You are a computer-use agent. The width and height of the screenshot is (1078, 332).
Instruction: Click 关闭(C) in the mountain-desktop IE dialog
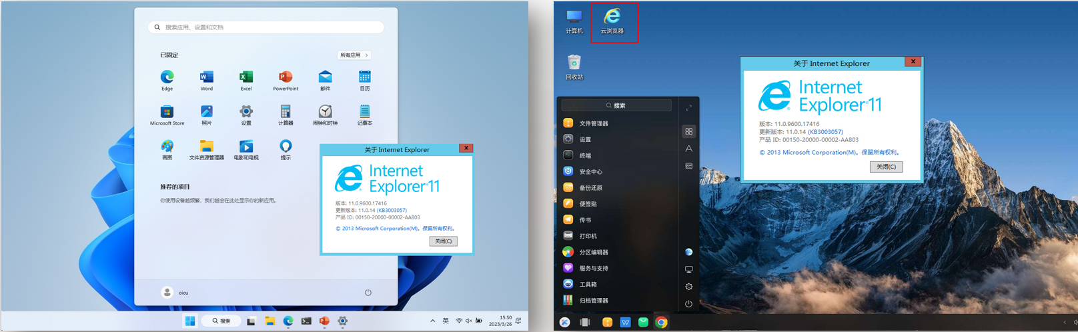coord(886,167)
